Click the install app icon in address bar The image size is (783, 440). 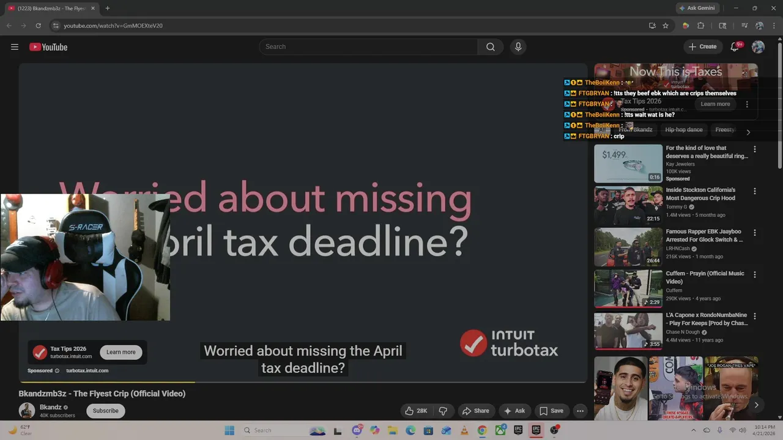click(x=652, y=26)
